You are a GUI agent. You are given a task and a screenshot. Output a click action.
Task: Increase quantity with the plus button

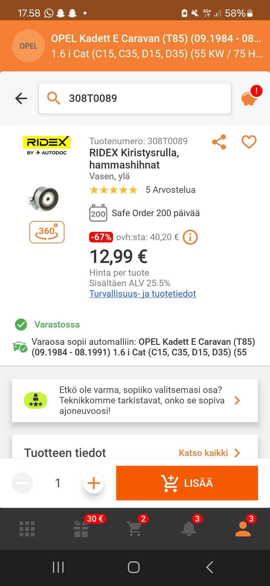point(94,483)
